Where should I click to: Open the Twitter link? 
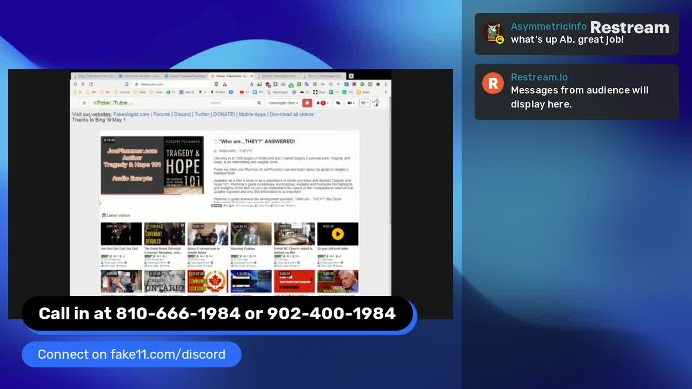202,115
